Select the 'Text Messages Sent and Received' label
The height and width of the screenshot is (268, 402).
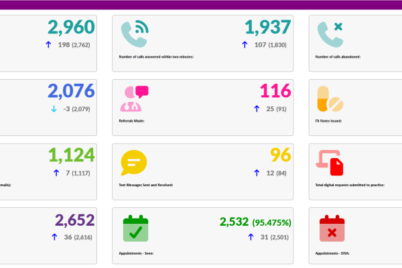[146, 185]
